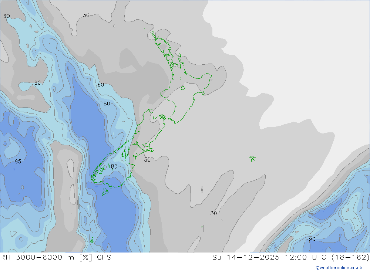The width and height of the screenshot is (370, 271).
Task: Click the 'RH 3000-6000 m [%] GFS' caption
Action: point(56,257)
